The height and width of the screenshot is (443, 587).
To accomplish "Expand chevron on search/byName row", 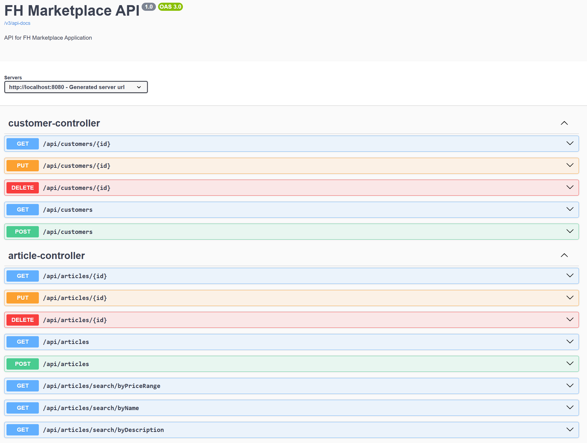I will point(570,408).
